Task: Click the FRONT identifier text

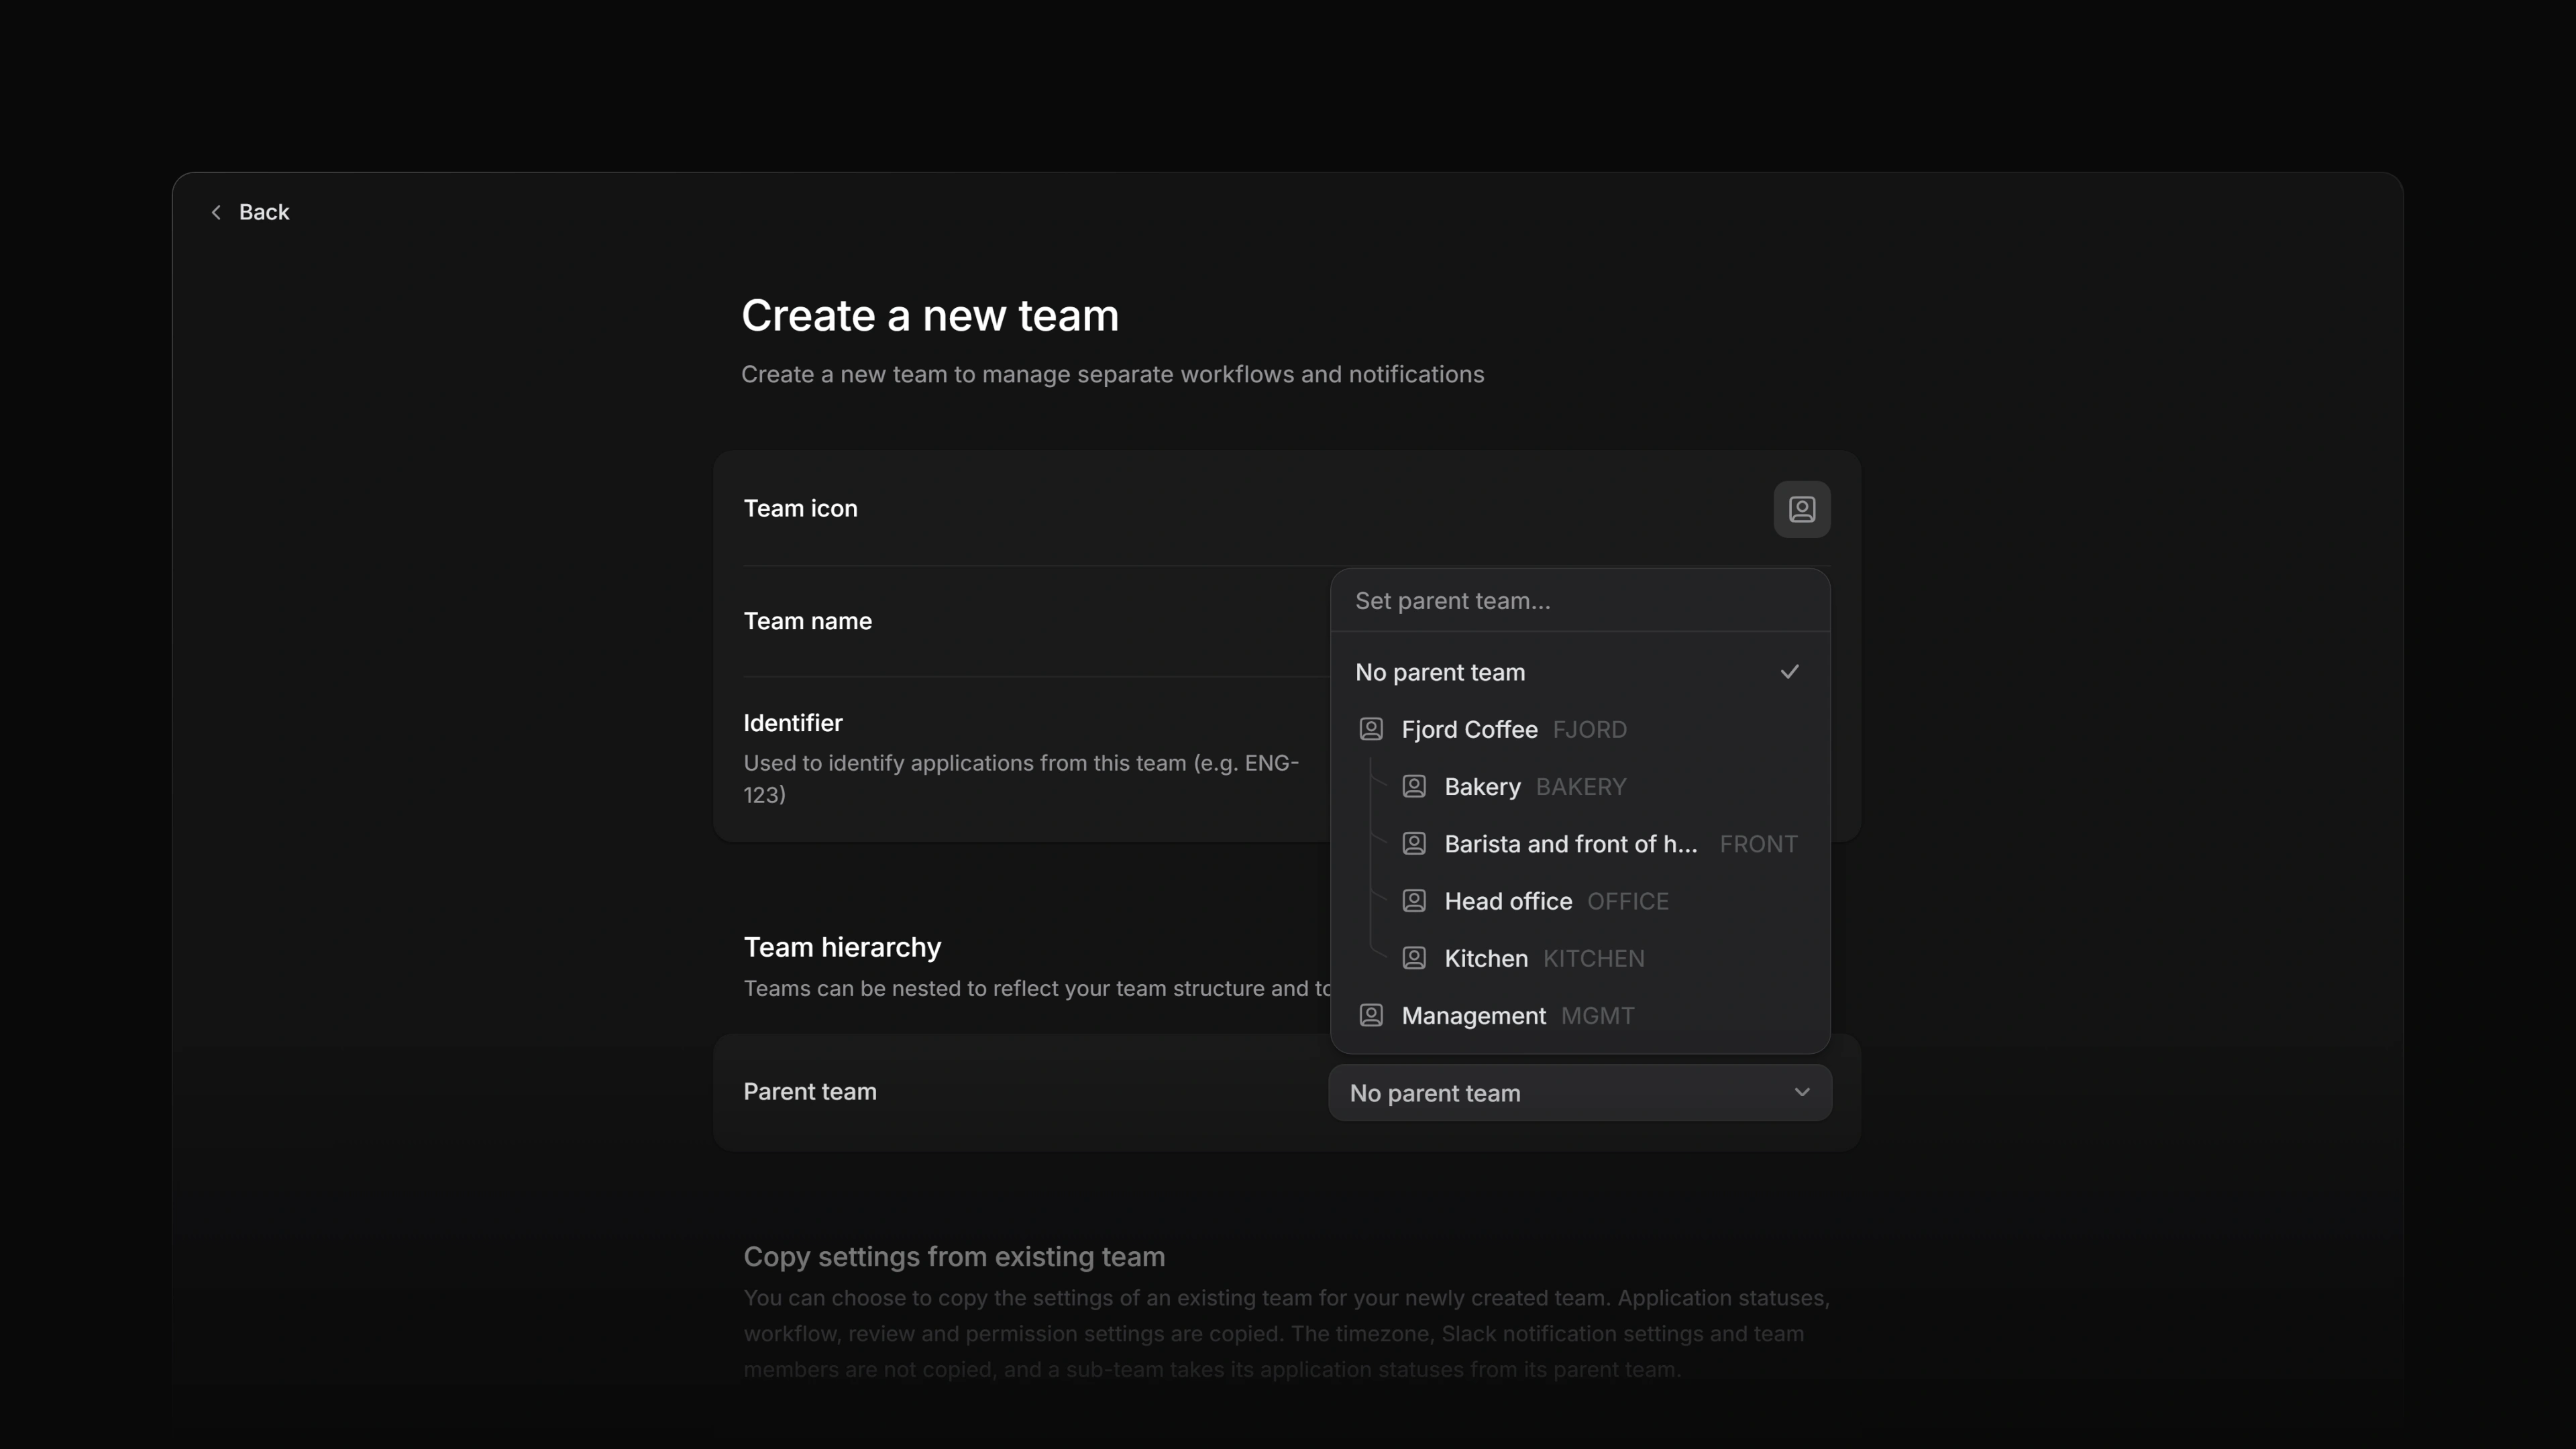Action: tap(1758, 844)
